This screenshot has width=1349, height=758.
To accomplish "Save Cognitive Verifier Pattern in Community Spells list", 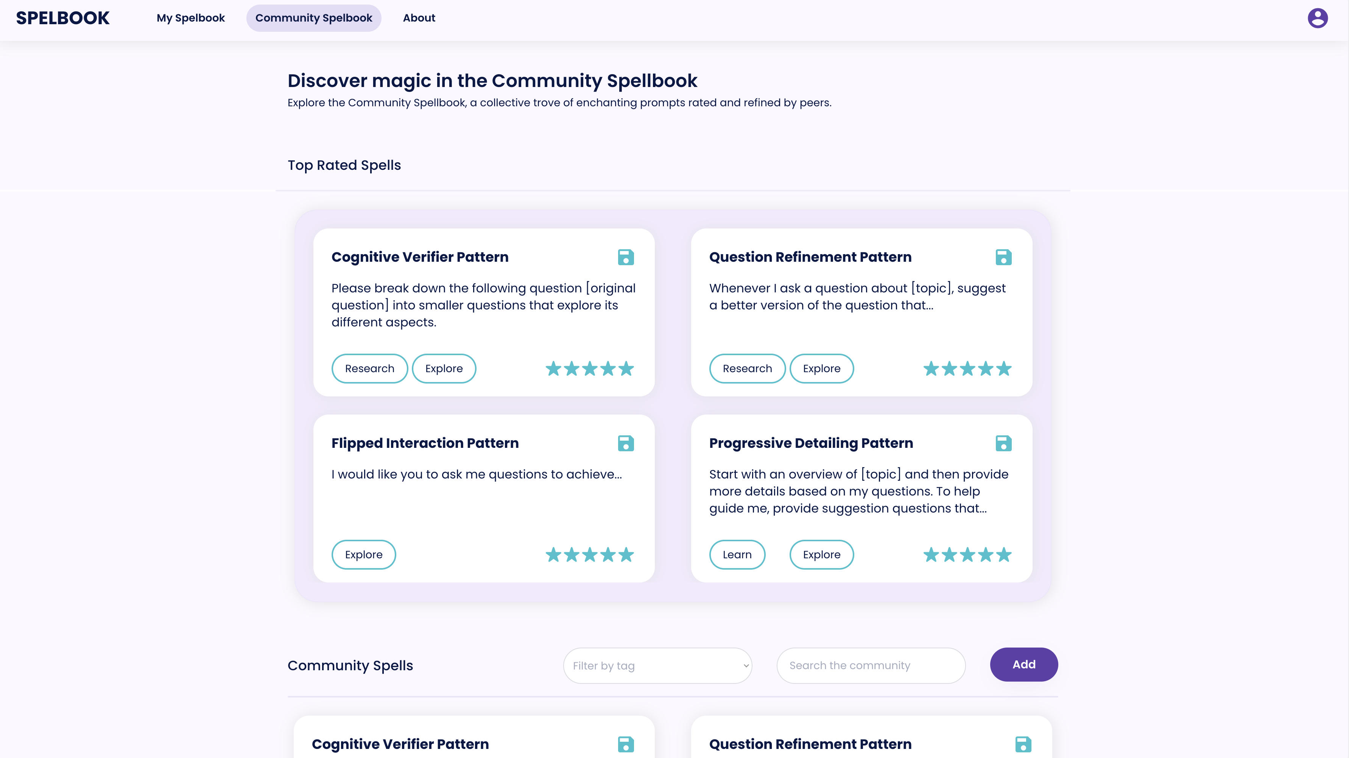I will point(626,744).
